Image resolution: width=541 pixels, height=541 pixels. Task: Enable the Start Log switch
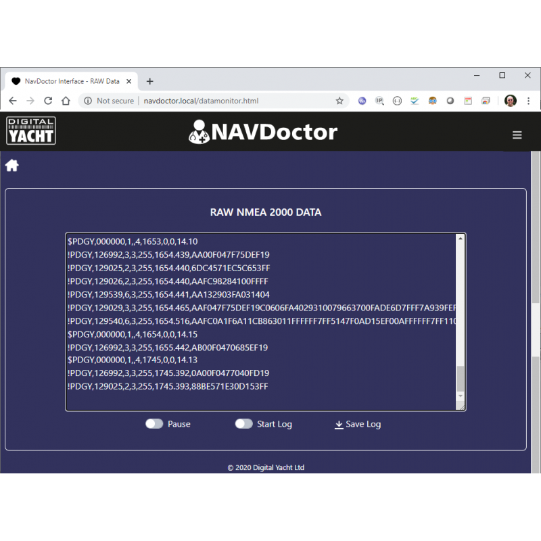243,424
